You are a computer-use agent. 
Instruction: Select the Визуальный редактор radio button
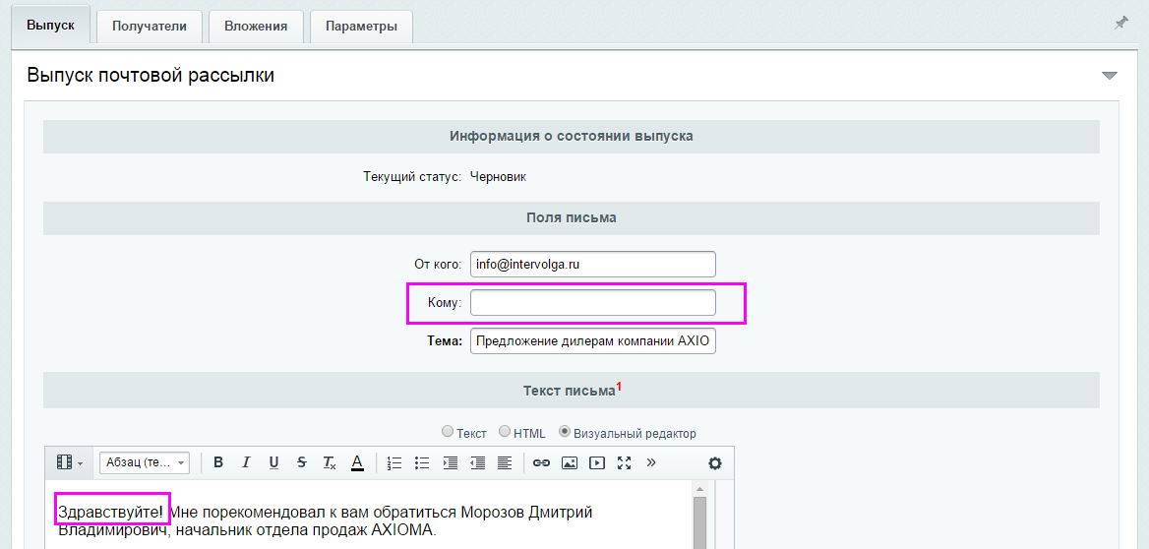[x=565, y=432]
